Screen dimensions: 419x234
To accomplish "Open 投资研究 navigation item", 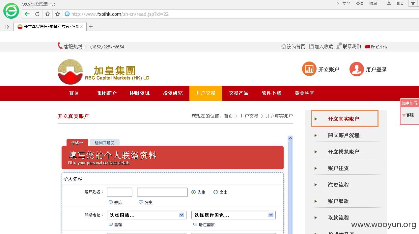I will 173,93.
